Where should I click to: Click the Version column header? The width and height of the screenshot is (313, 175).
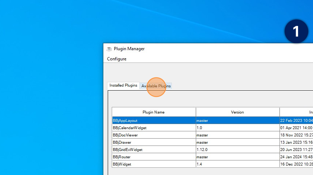tap(237, 112)
